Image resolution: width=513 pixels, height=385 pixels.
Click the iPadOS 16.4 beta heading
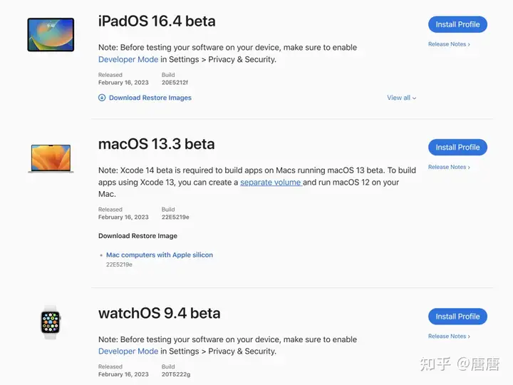pyautogui.click(x=157, y=21)
